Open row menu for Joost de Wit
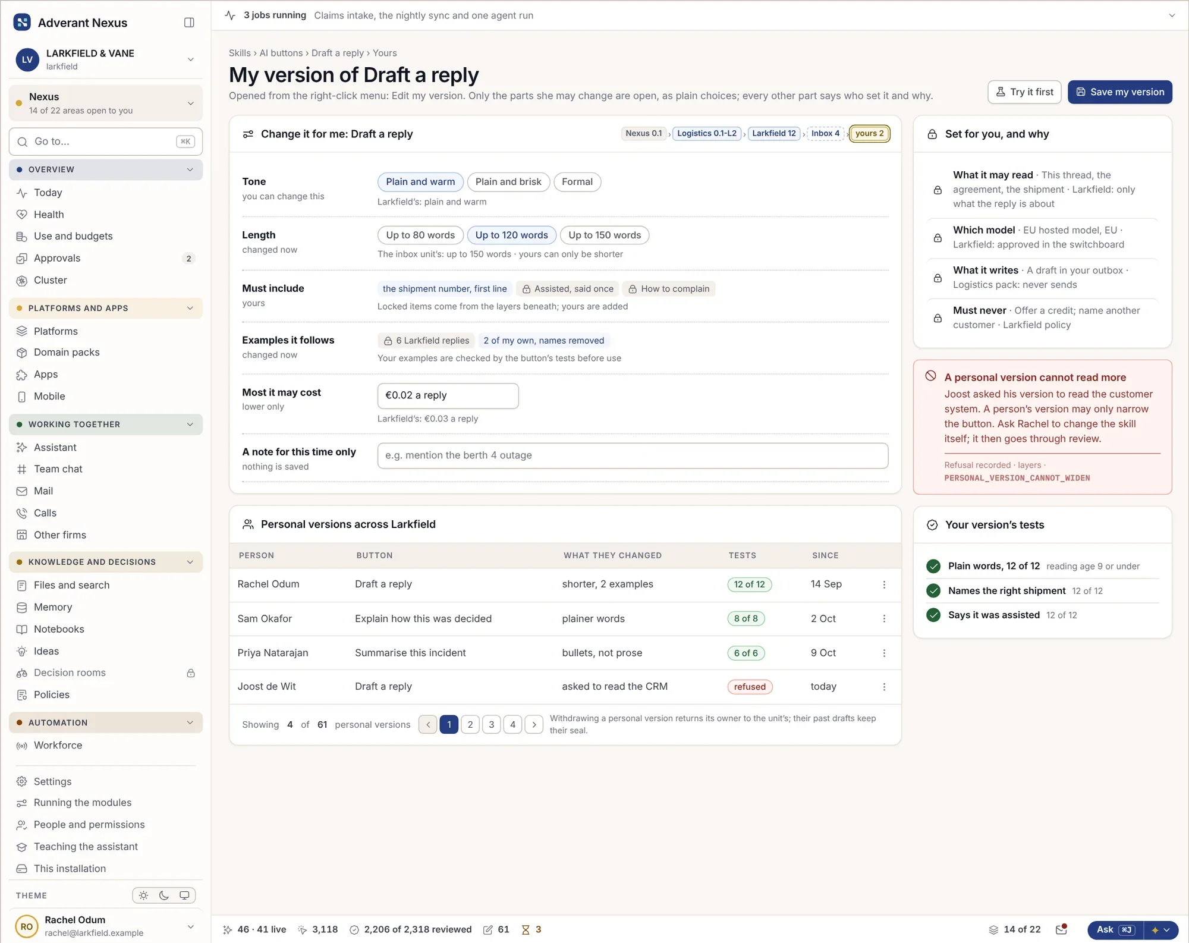The image size is (1189, 943). 884,687
